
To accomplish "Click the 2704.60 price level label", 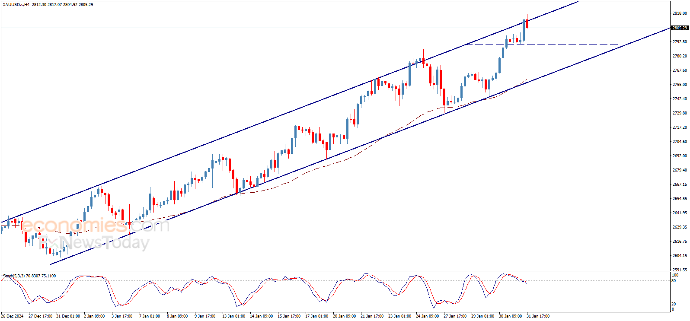I will coord(680,142).
